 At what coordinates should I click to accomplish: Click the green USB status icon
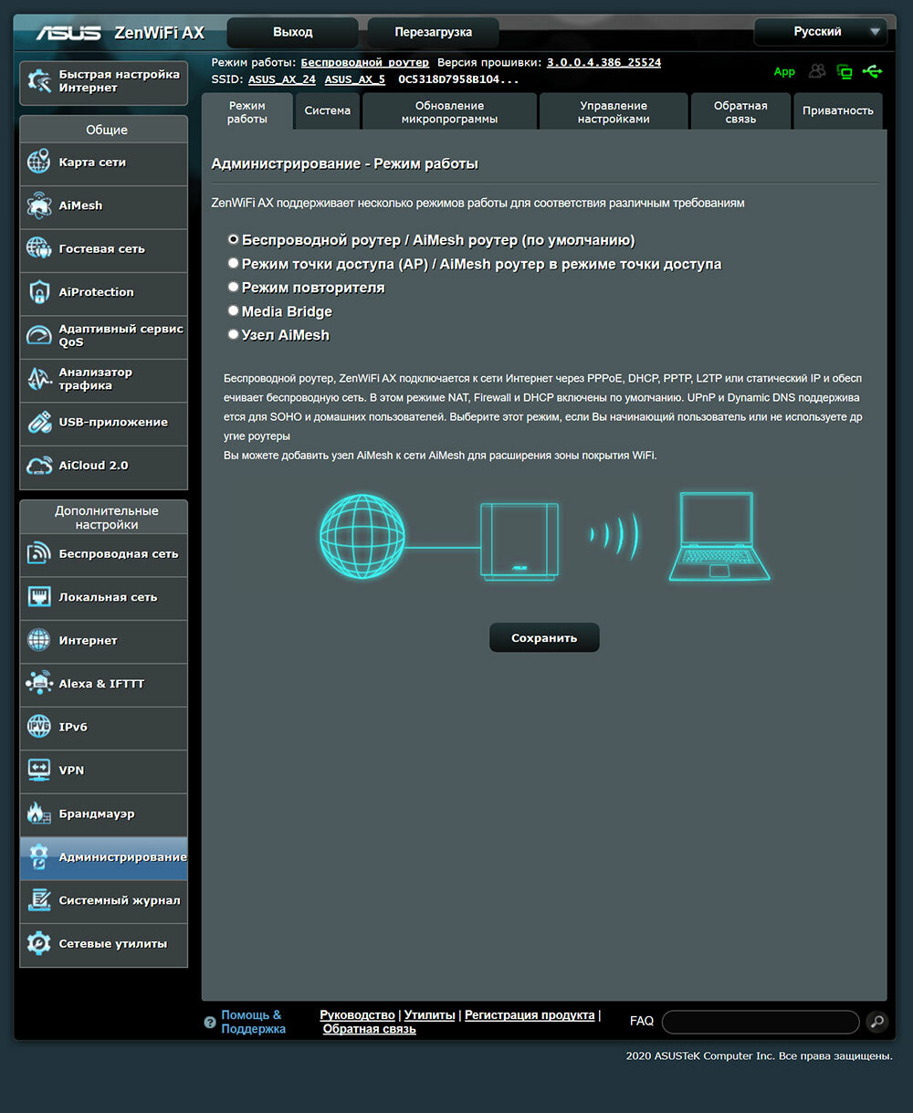pos(873,71)
